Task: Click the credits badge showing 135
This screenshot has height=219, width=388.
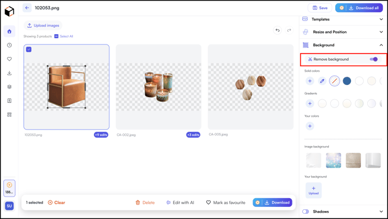Action: coord(9,188)
